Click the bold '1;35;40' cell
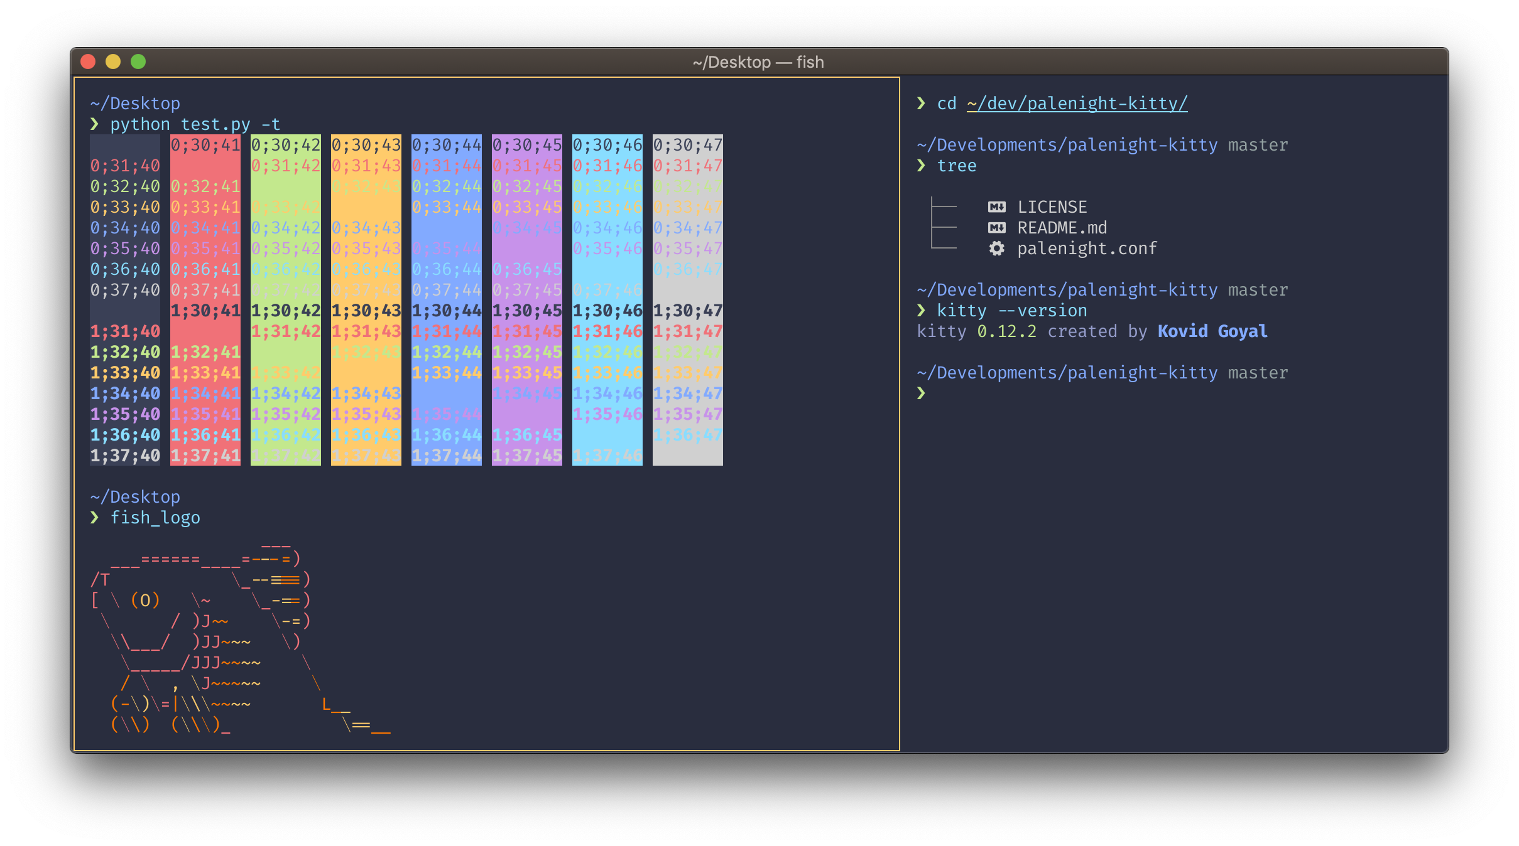1519x846 pixels. click(x=125, y=414)
